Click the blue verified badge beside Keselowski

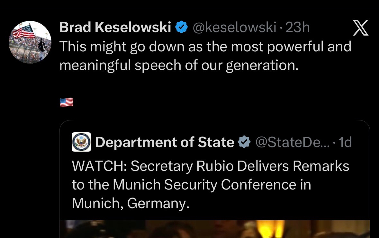pos(182,28)
